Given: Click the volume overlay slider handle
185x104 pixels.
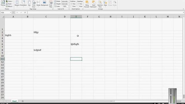Looking at the screenshot, I should click(x=171, y=95).
